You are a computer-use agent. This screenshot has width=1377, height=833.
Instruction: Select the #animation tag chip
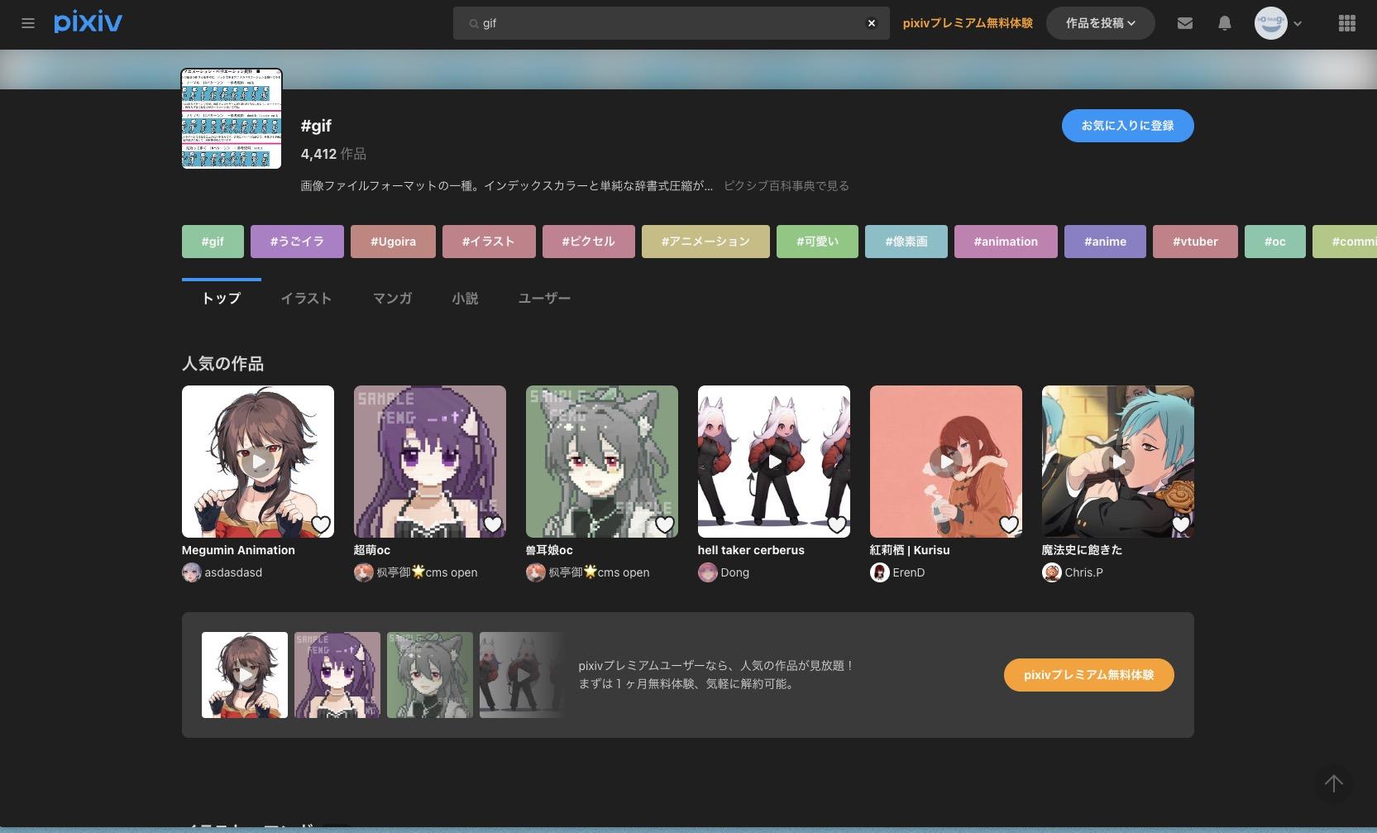(1006, 242)
